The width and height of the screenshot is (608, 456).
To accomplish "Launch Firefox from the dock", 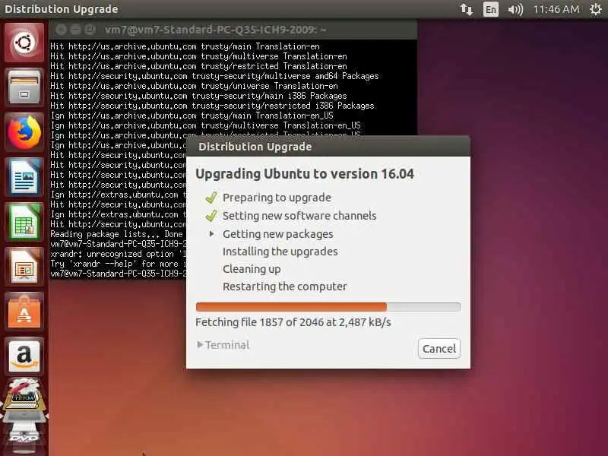I will point(24,132).
